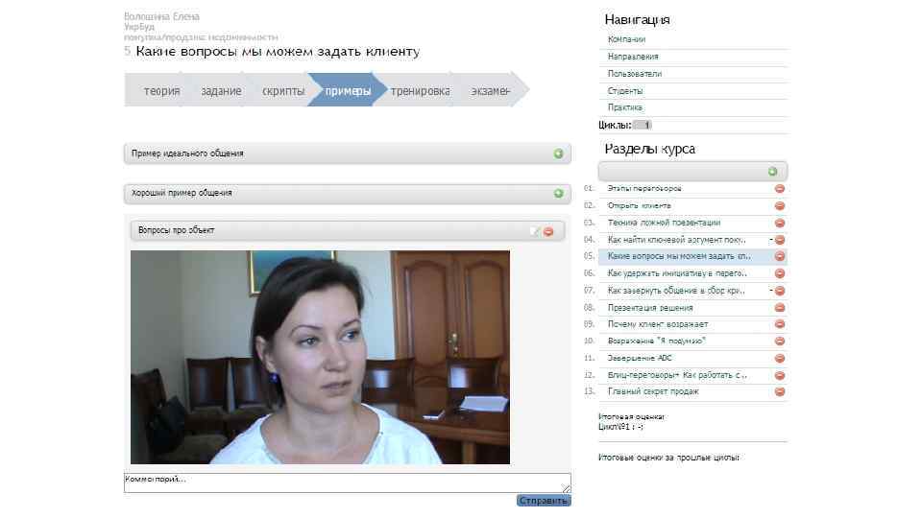This screenshot has height=518, width=922.
Task: Remove section 'Как найти ключевой аргумент' via red icon
Action: [x=780, y=240]
